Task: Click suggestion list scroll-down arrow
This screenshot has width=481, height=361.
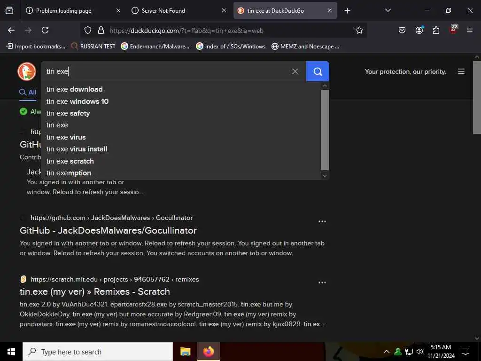Action: (325, 176)
